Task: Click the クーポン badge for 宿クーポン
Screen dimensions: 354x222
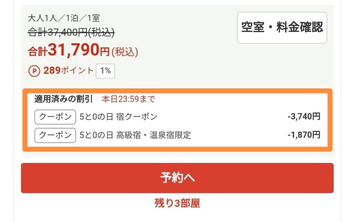Action: point(55,117)
